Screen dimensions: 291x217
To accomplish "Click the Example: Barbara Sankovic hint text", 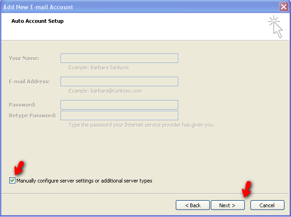I will [x=99, y=68].
